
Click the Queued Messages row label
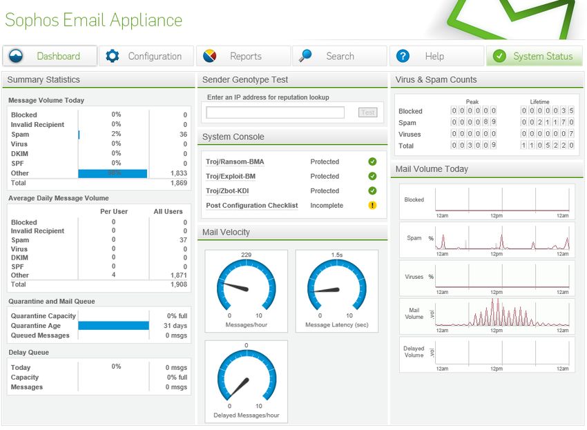coord(40,335)
